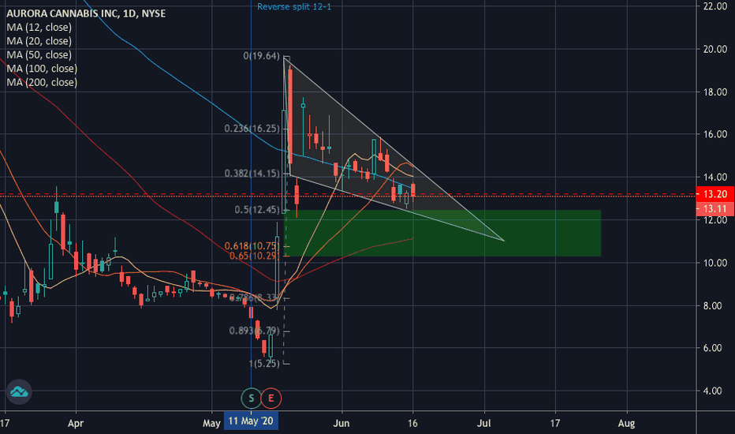Click the Reverse split 12-1 annotation
Screen dimensions: 735x434
click(x=294, y=6)
